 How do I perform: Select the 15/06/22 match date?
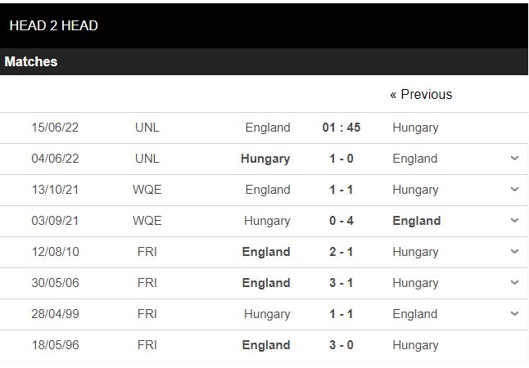[54, 128]
